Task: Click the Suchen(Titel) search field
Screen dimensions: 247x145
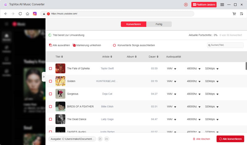Action: pyautogui.click(x=227, y=45)
